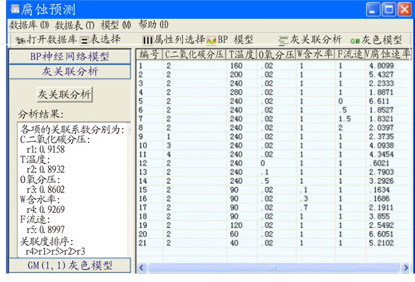Close the 腐蚀预测 window
Image resolution: width=415 pixels, height=282 pixels.
click(405, 10)
